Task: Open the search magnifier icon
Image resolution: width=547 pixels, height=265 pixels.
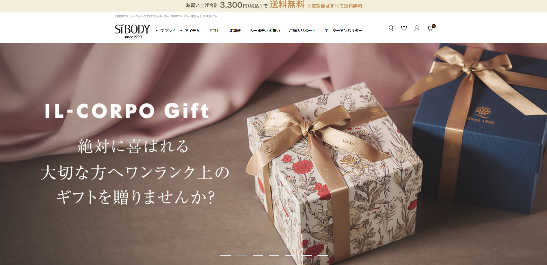Action: click(391, 28)
